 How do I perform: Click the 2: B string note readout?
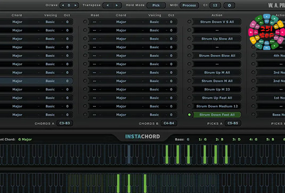(219, 139)
